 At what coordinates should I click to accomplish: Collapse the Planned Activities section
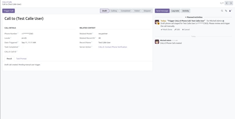[194, 17]
